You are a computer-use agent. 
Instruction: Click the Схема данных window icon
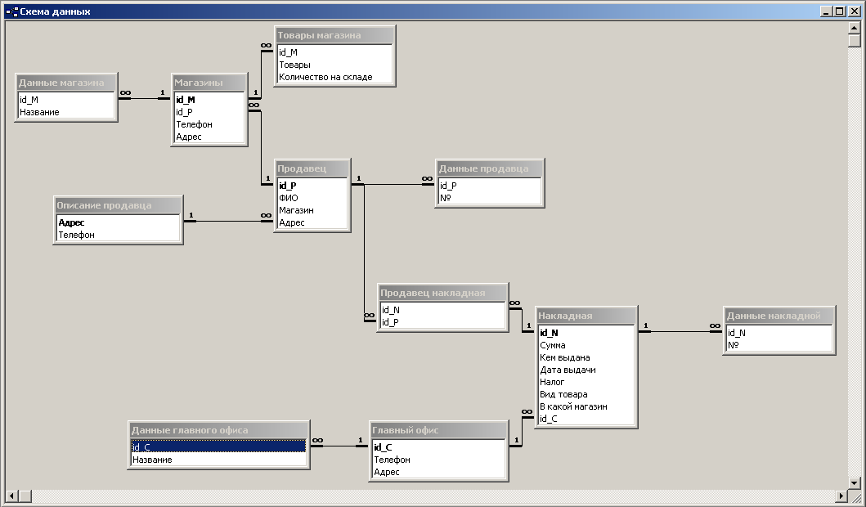click(x=11, y=11)
